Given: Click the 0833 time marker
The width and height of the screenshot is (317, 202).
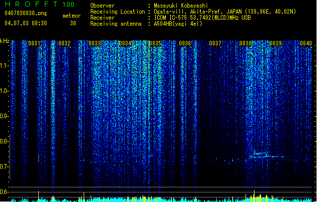Looking at the screenshot, I should tap(95, 43).
